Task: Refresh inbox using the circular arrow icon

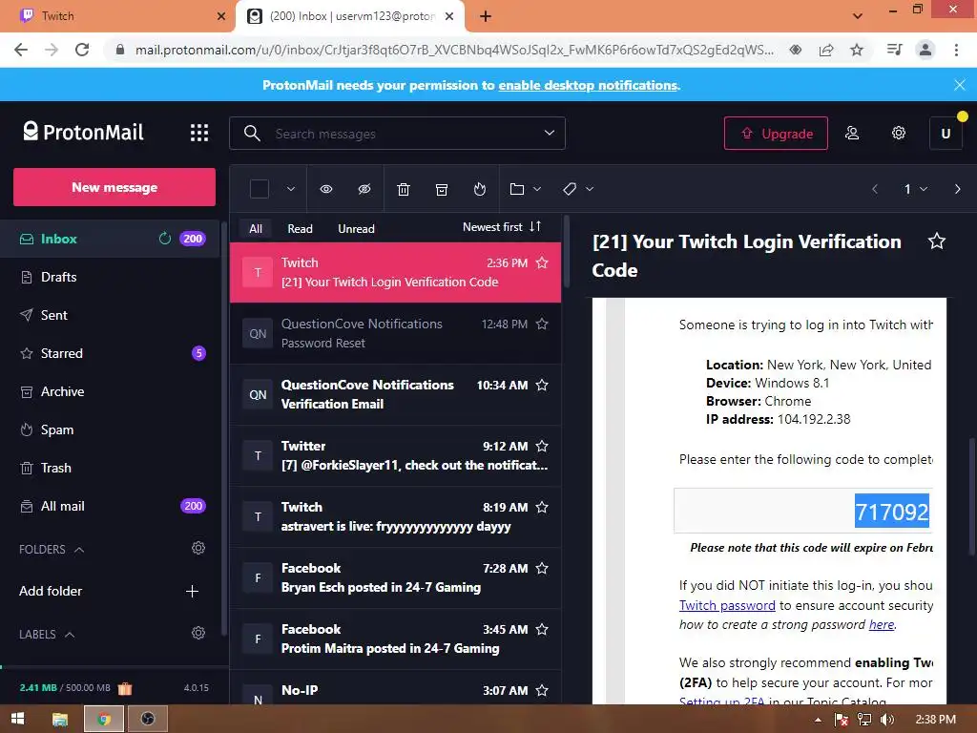Action: [164, 238]
